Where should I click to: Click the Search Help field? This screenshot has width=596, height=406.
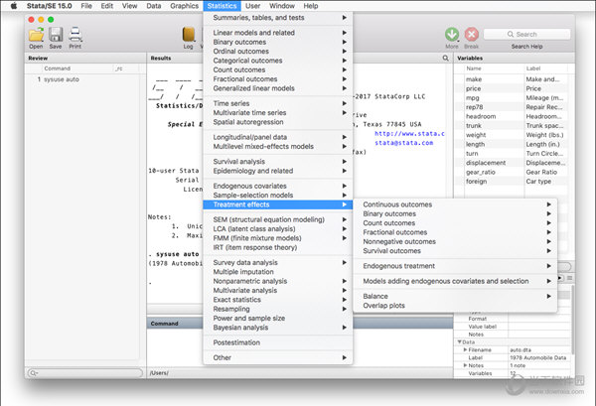coord(525,34)
